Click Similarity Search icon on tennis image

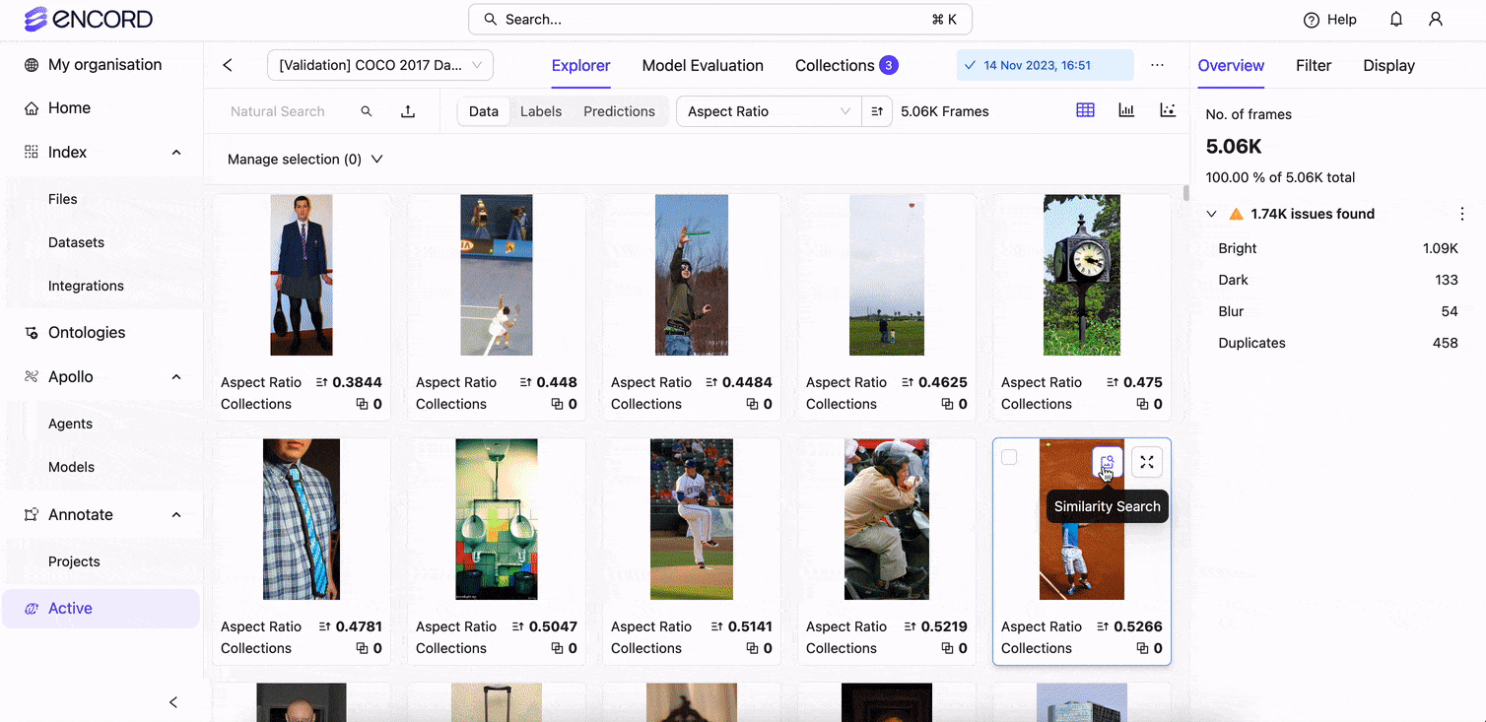[x=1107, y=463]
